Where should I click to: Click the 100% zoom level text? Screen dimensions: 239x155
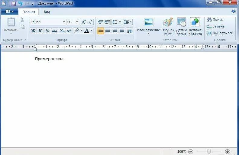click(x=182, y=151)
